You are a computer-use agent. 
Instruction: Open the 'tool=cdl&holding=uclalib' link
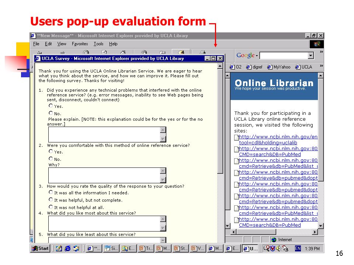[x=268, y=143]
